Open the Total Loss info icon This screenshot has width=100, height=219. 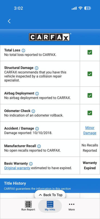[x=23, y=50]
